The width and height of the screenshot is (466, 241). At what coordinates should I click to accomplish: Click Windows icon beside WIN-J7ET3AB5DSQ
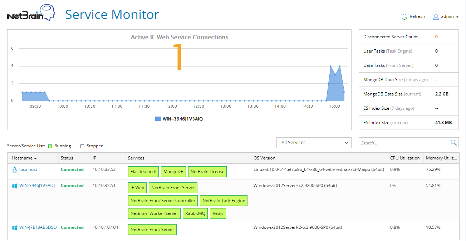[x=15, y=227]
